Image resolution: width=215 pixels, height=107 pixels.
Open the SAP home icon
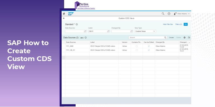[64, 14]
